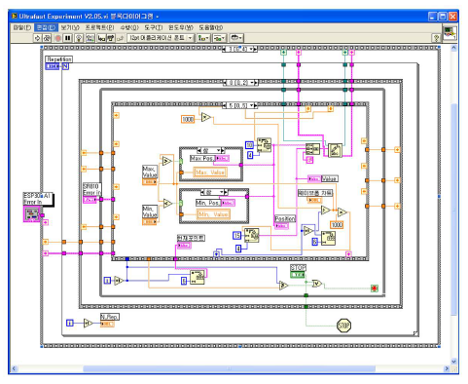468x384 pixels.
Task: Open the '5 [0..5]' case selector dropdown
Action: 250,105
